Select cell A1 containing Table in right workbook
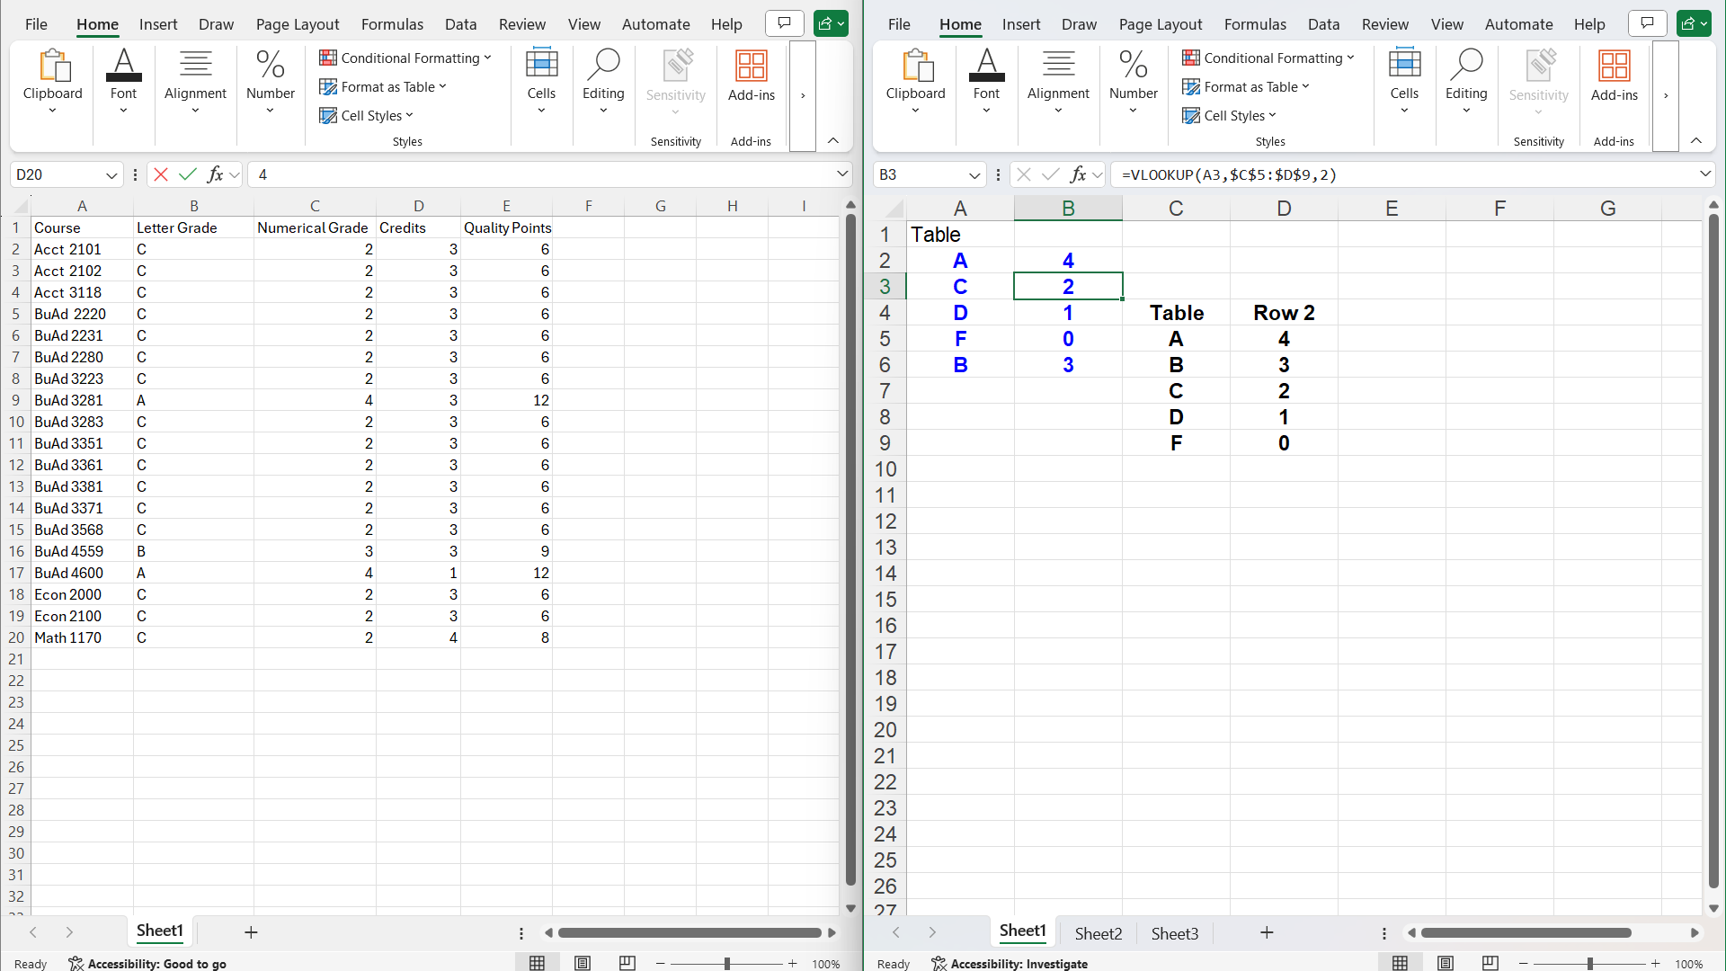Image resolution: width=1726 pixels, height=971 pixels. click(x=960, y=234)
